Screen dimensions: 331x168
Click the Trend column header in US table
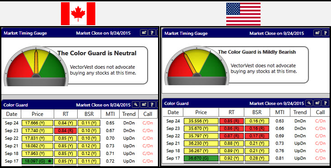tap(300, 112)
